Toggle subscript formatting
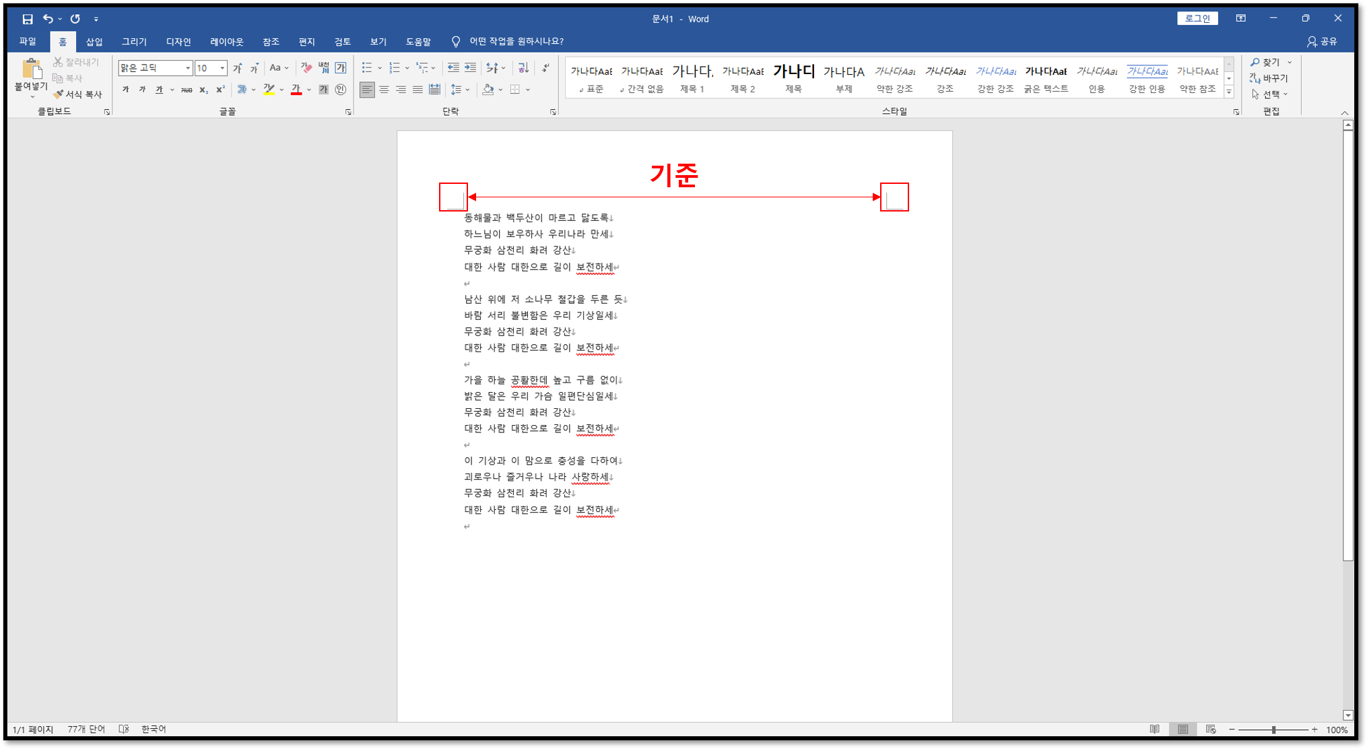 point(203,90)
